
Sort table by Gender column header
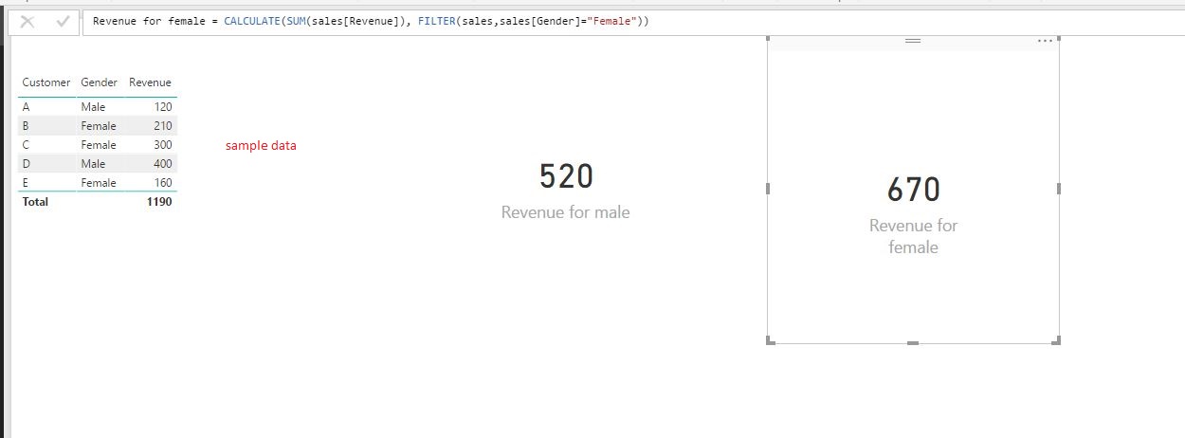[100, 82]
